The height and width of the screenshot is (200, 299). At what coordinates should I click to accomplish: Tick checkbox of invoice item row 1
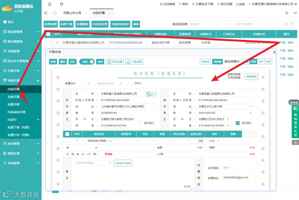tap(67, 141)
